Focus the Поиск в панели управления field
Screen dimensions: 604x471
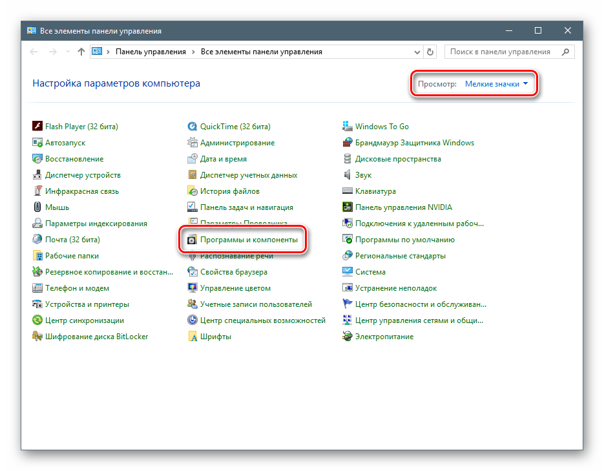pyautogui.click(x=509, y=52)
